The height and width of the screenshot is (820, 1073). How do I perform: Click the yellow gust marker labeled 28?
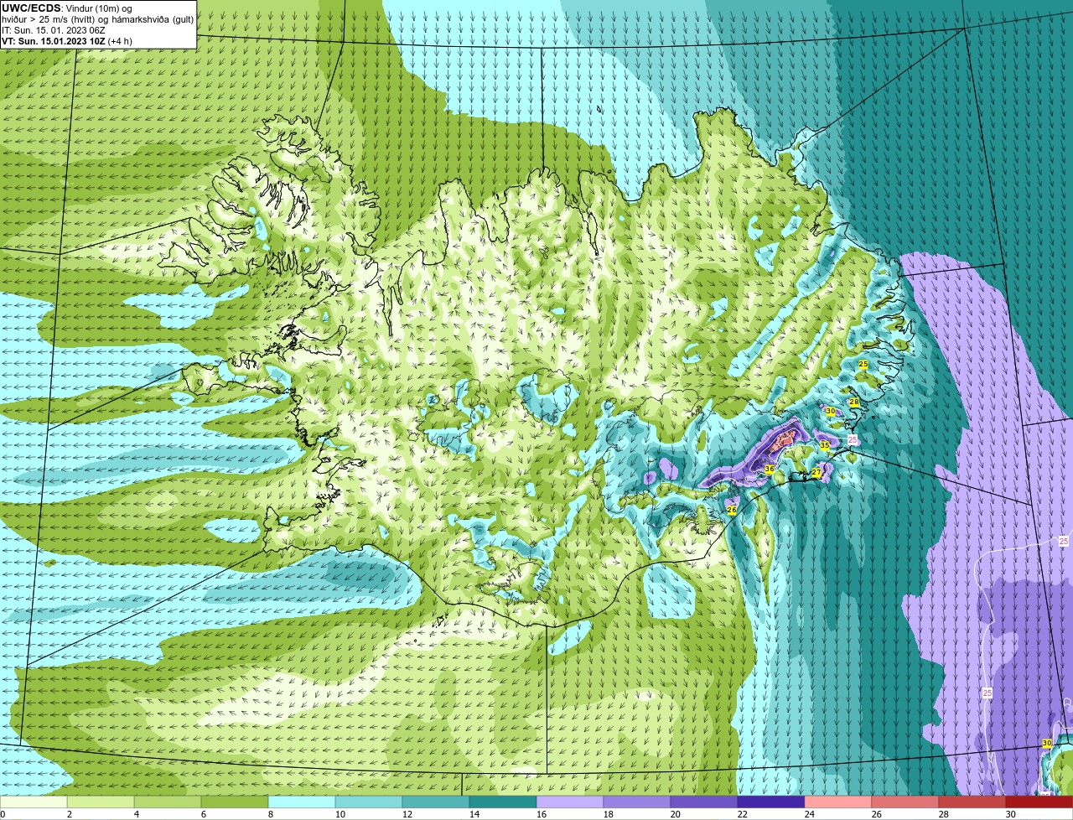pyautogui.click(x=854, y=402)
